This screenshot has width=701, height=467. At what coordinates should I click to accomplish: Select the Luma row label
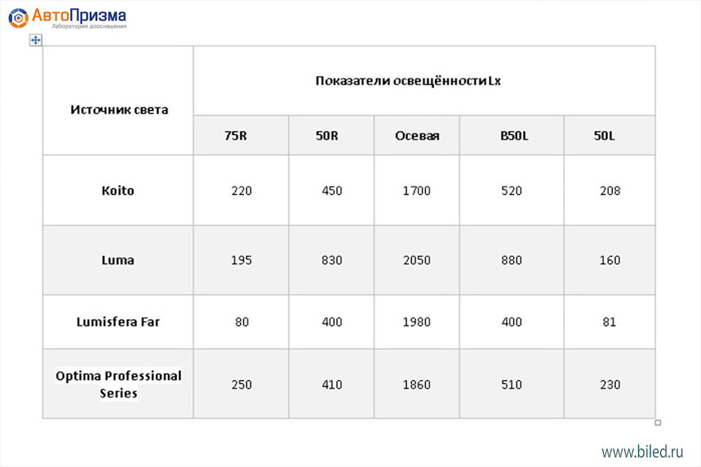coord(118,260)
